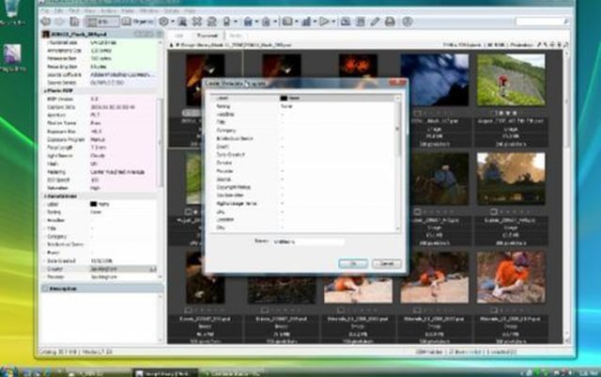The width and height of the screenshot is (601, 377).
Task: Start slideshow with the play triangle icon
Action: [324, 22]
